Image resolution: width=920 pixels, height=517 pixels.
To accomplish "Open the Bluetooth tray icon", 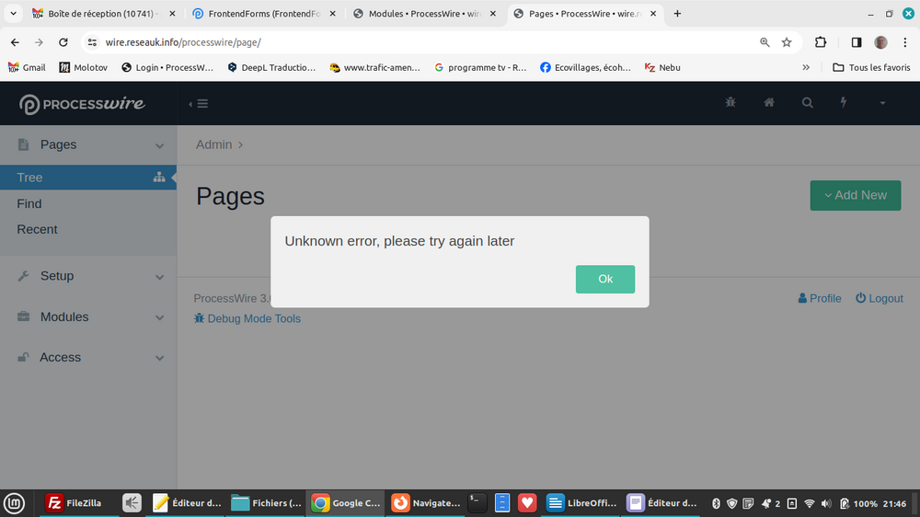I will point(716,503).
